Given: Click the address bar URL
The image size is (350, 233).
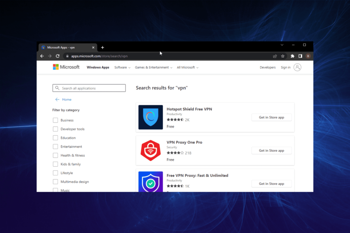Looking at the screenshot, I should click(x=99, y=56).
